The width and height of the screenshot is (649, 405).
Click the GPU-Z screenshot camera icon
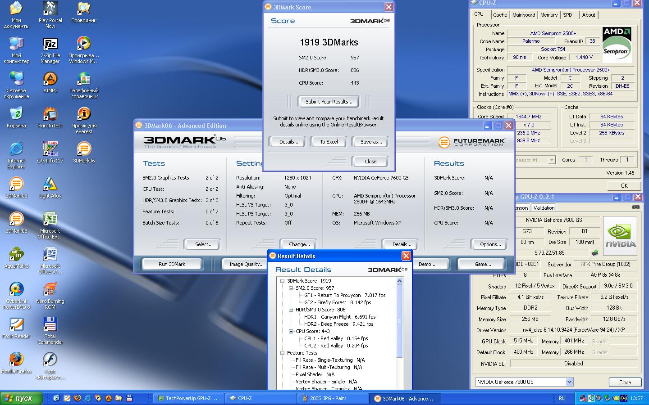point(635,207)
